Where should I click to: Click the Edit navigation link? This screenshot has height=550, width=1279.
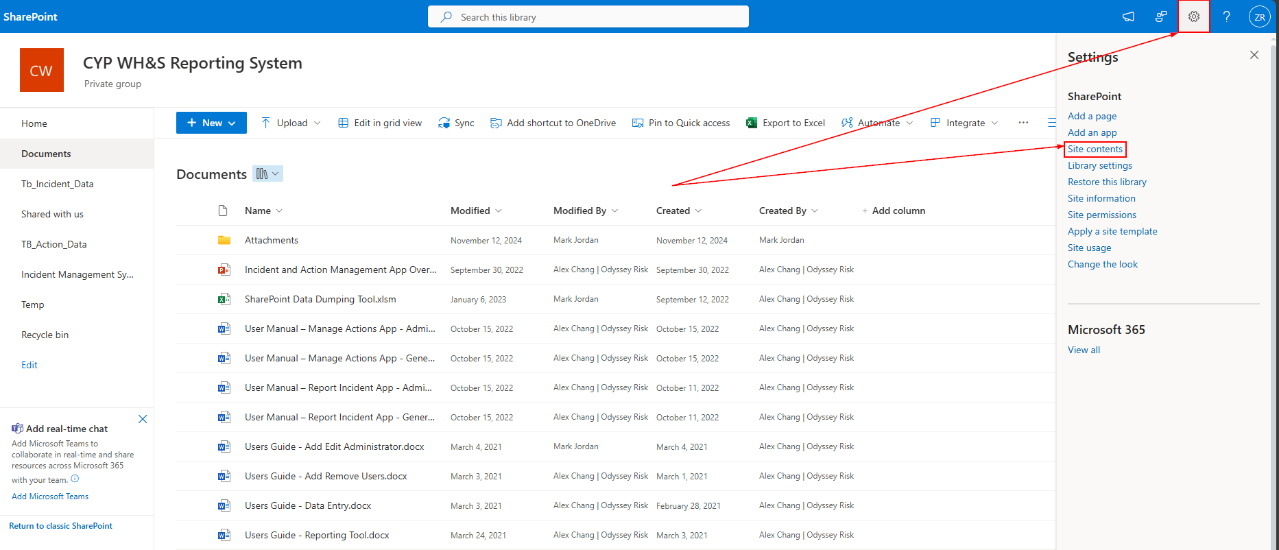29,365
